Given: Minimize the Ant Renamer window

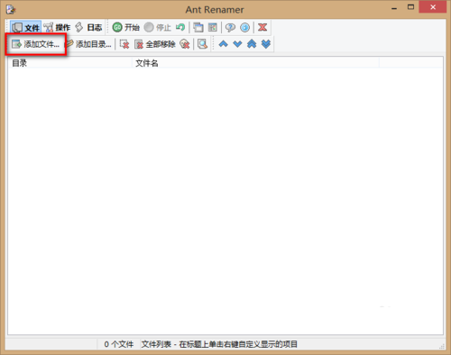Looking at the screenshot, I should (394, 8).
